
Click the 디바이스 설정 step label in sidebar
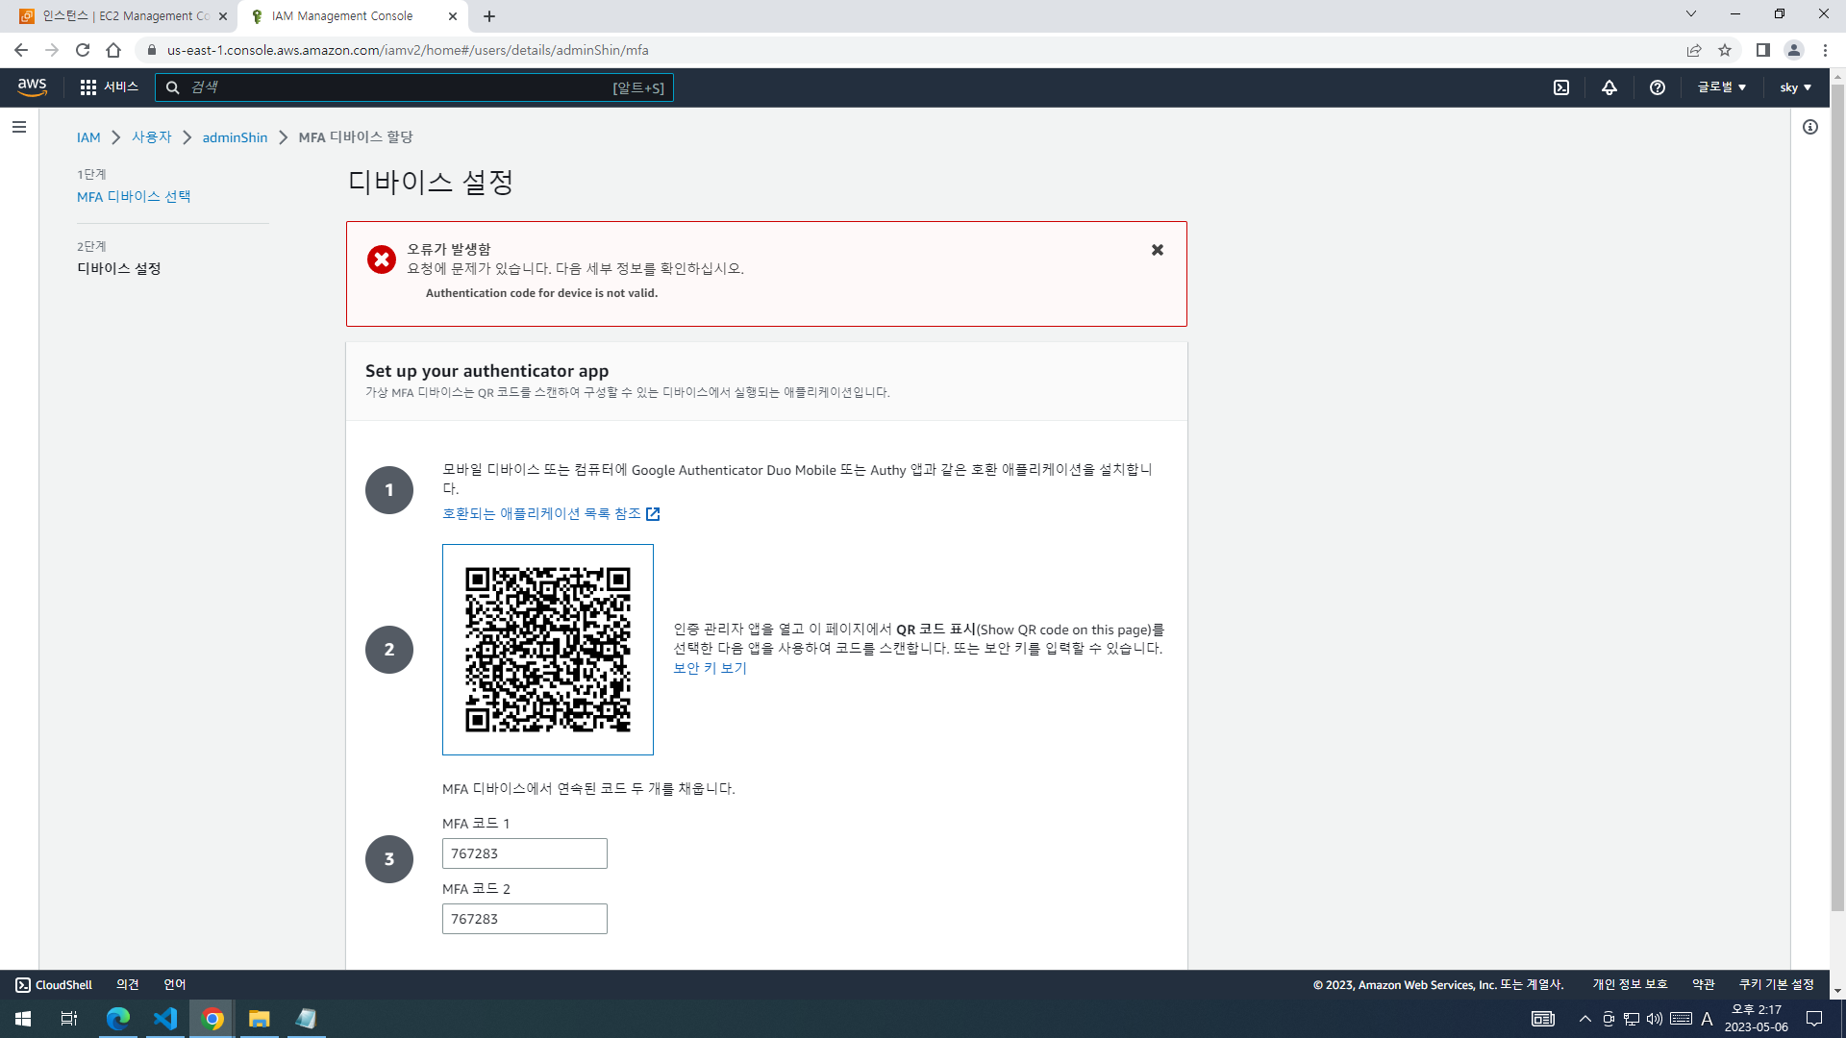pyautogui.click(x=119, y=269)
